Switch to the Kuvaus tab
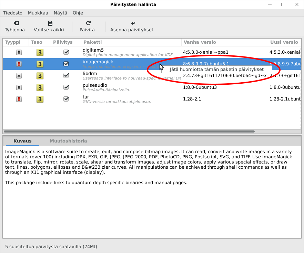This screenshot has width=304, height=253. (22, 141)
